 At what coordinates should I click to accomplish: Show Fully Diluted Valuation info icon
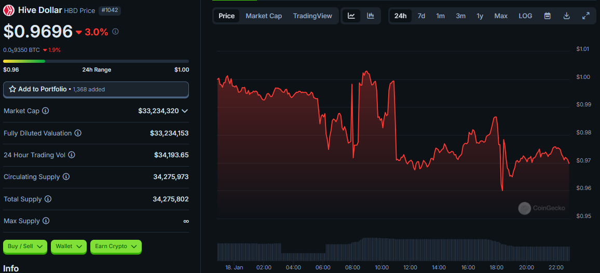pos(78,133)
